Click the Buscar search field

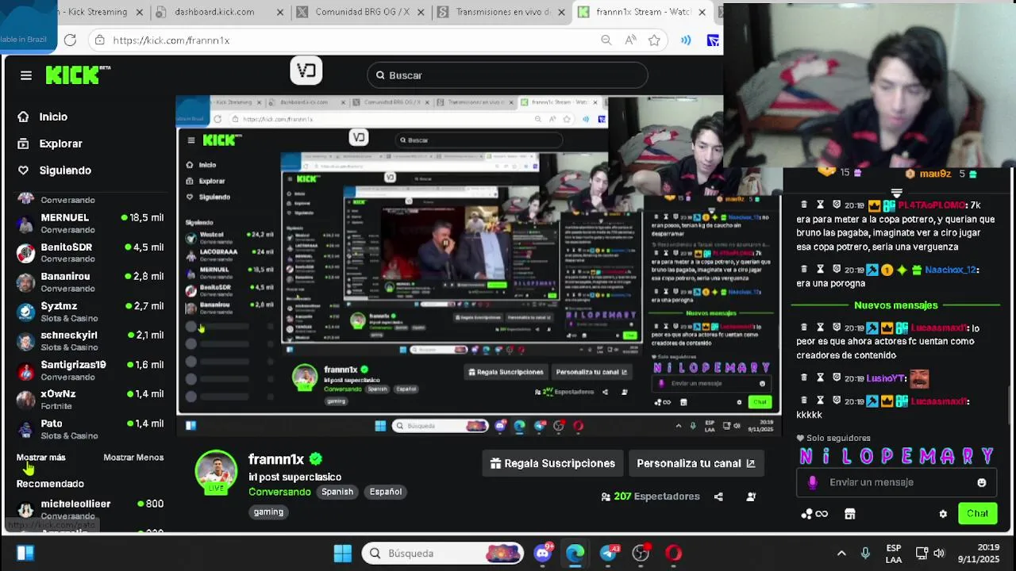tap(507, 75)
